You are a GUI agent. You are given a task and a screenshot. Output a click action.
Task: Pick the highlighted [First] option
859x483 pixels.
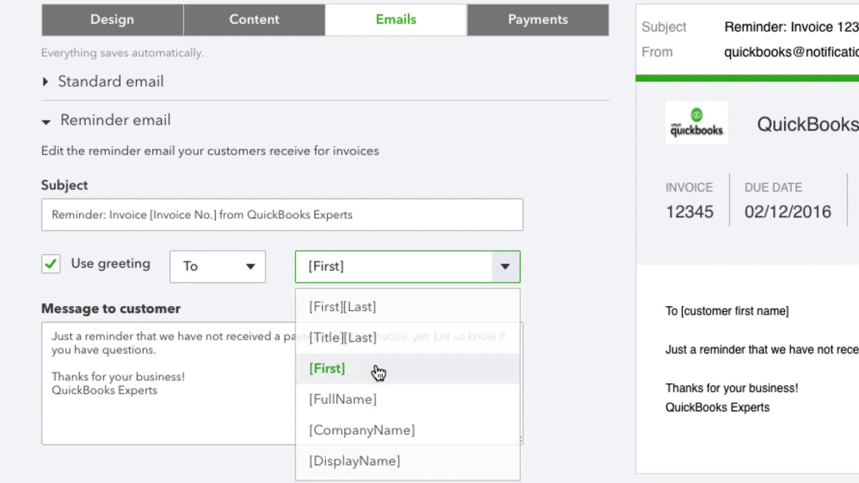327,368
